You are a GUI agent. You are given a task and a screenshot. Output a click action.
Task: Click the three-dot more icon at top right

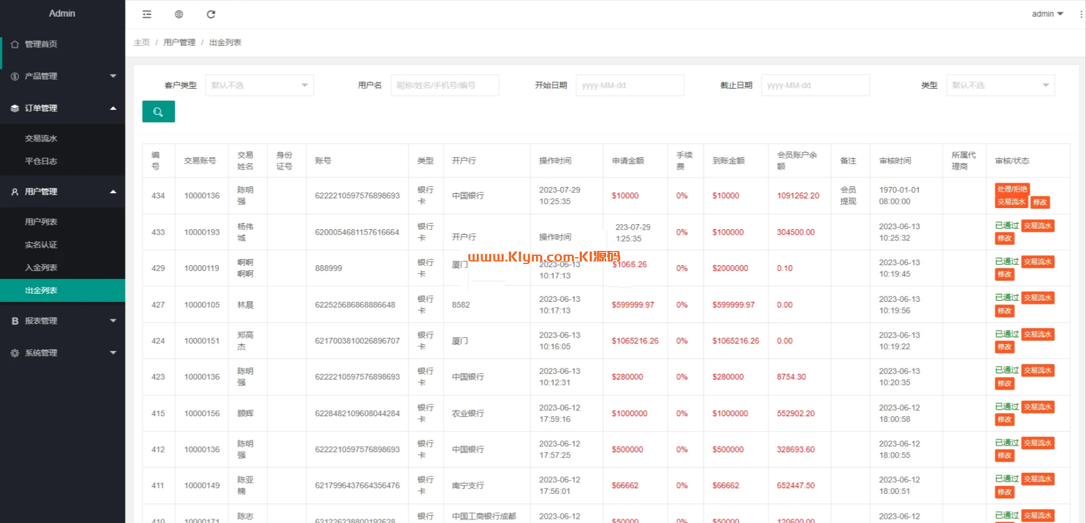(x=1081, y=14)
